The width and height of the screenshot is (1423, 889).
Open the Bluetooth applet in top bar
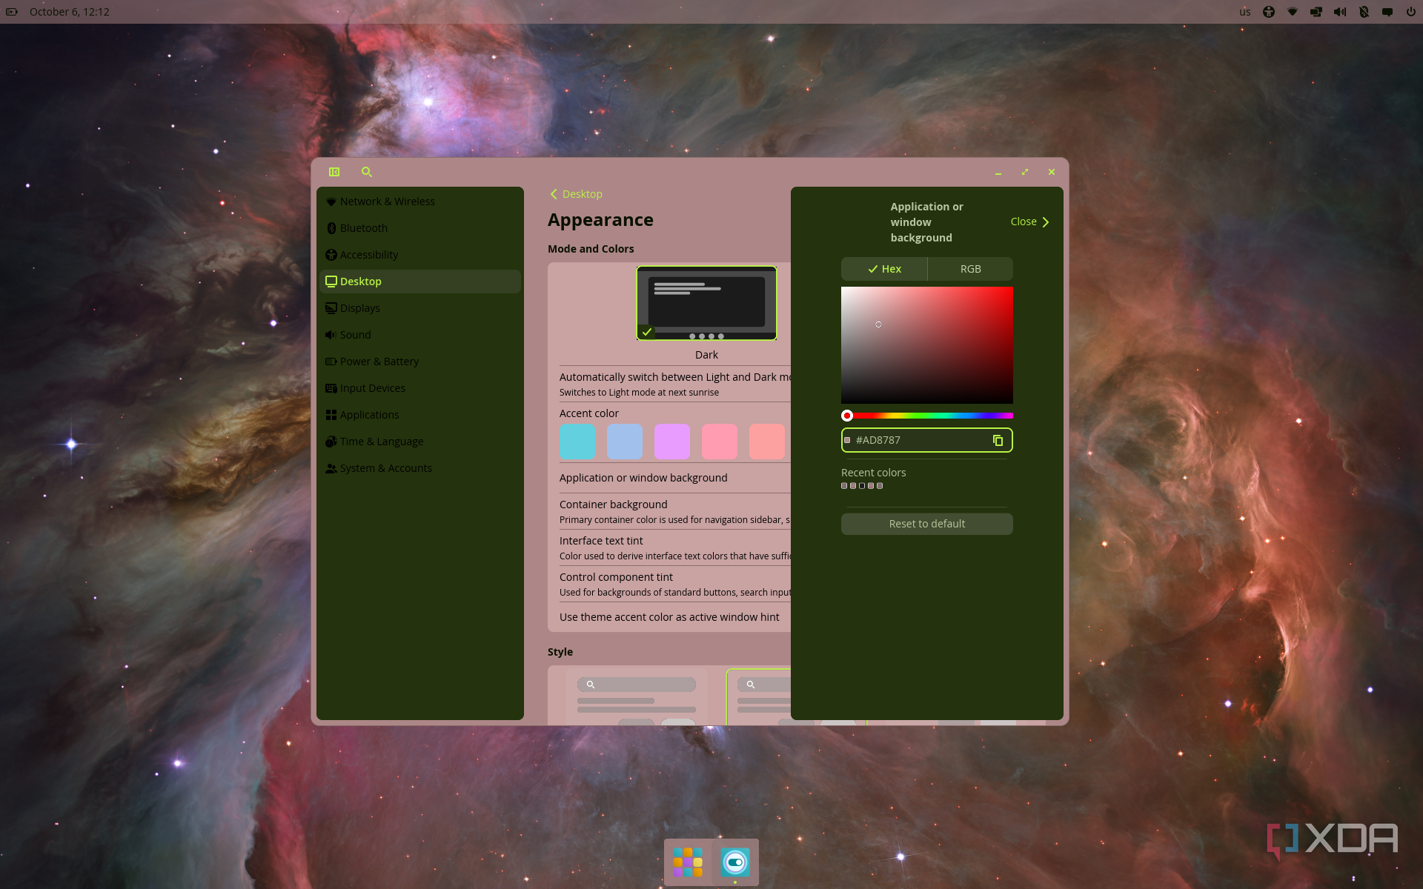1364,12
